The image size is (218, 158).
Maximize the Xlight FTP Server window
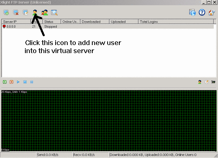pyautogui.click(x=209, y=2)
